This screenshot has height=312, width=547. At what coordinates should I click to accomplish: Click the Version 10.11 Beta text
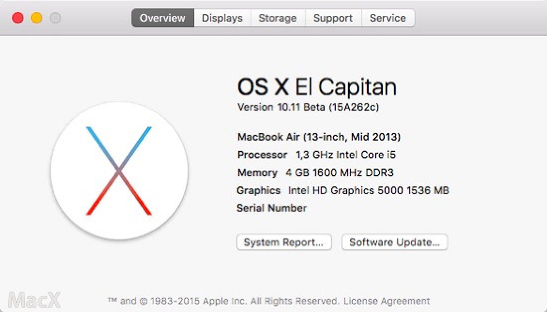coord(308,107)
